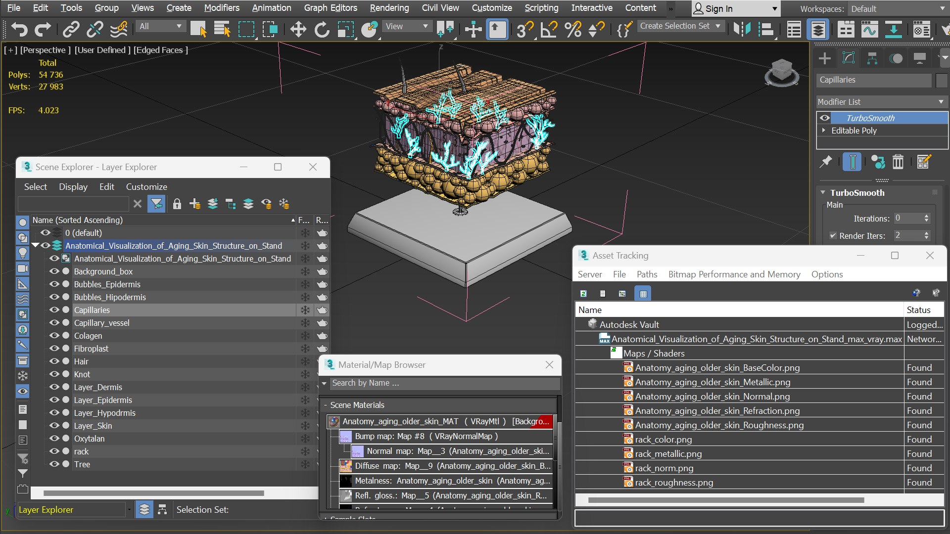Open the Create Selection Set dropdown
The height and width of the screenshot is (534, 950).
click(681, 26)
